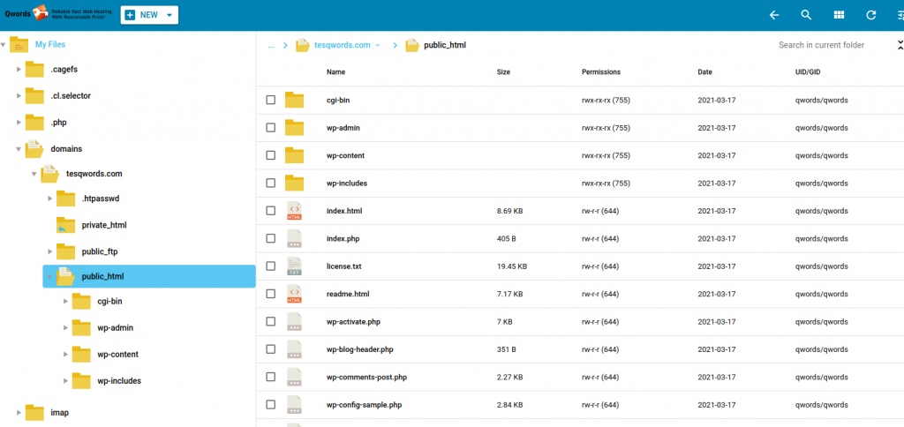904x427 pixels.
Task: Click the tesqwords.com folder icon in breadcrumb
Action: [x=303, y=45]
